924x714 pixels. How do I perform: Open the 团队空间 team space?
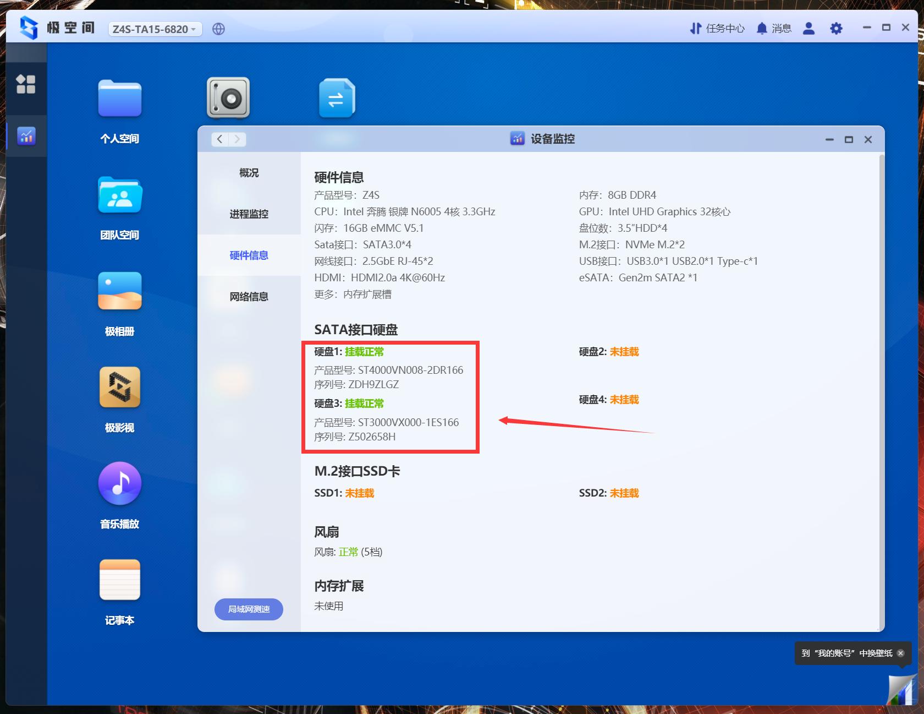119,195
